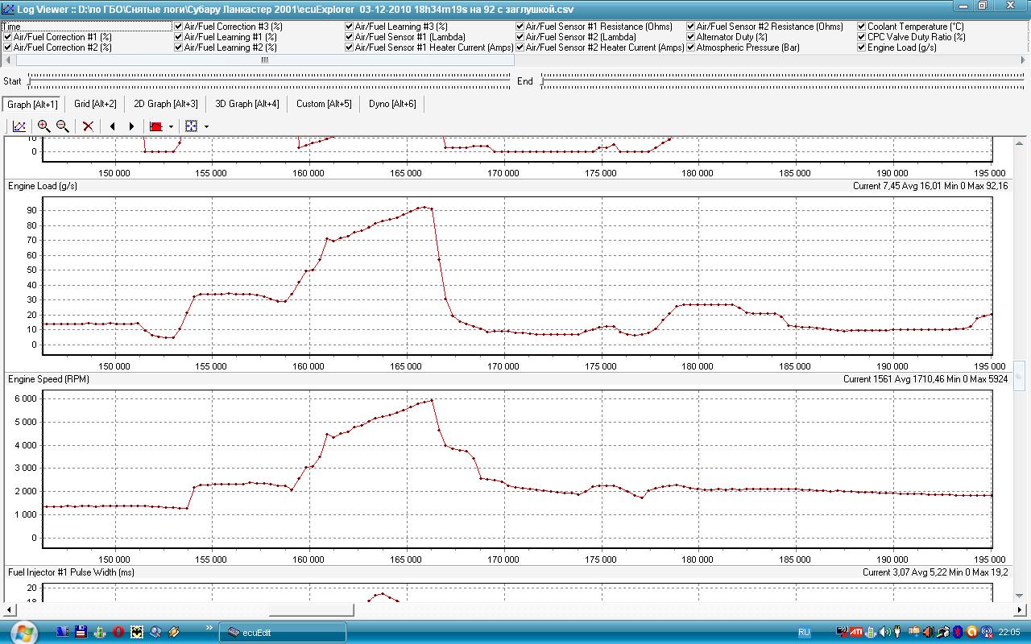Launch the floppy disk quick-launch icon

coord(81,632)
